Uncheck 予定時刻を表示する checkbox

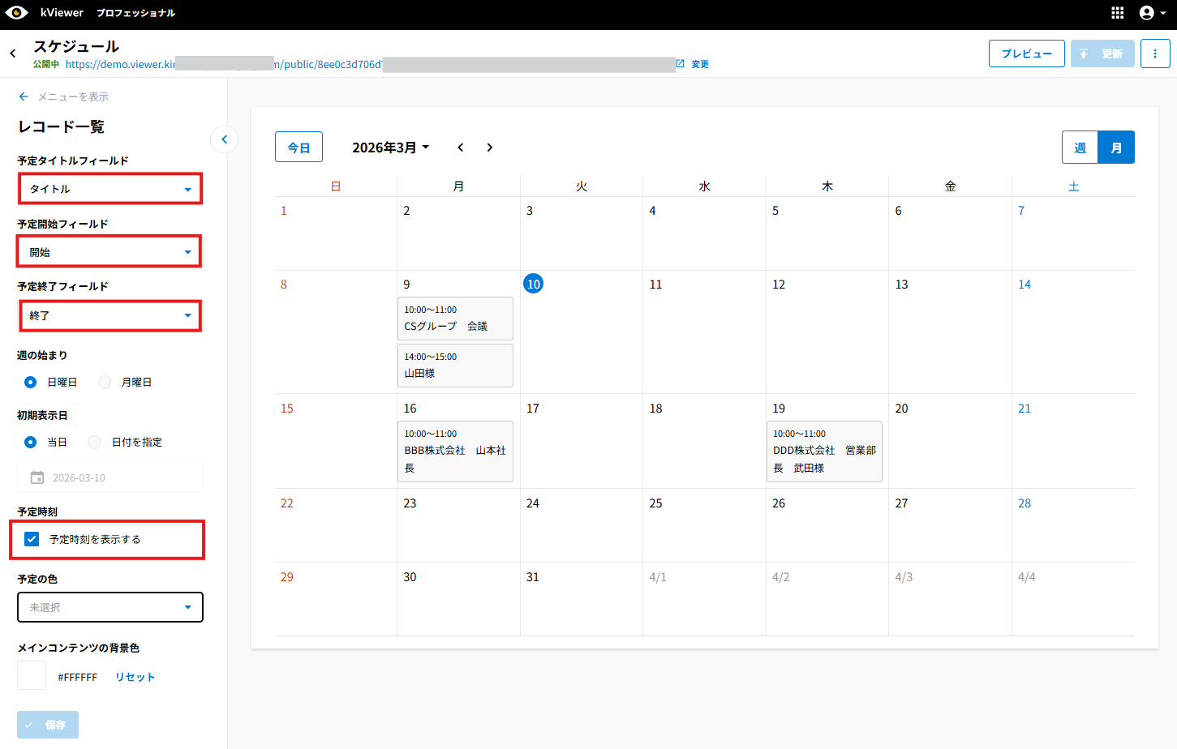pyautogui.click(x=32, y=539)
